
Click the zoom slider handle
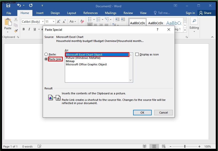click(x=185, y=147)
